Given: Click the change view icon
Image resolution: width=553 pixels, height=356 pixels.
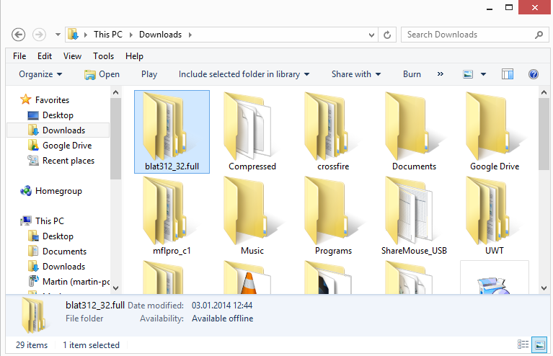Looking at the screenshot, I should pyautogui.click(x=468, y=74).
